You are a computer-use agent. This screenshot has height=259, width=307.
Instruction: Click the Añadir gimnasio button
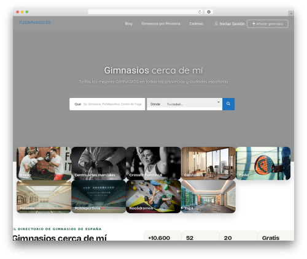click(268, 24)
